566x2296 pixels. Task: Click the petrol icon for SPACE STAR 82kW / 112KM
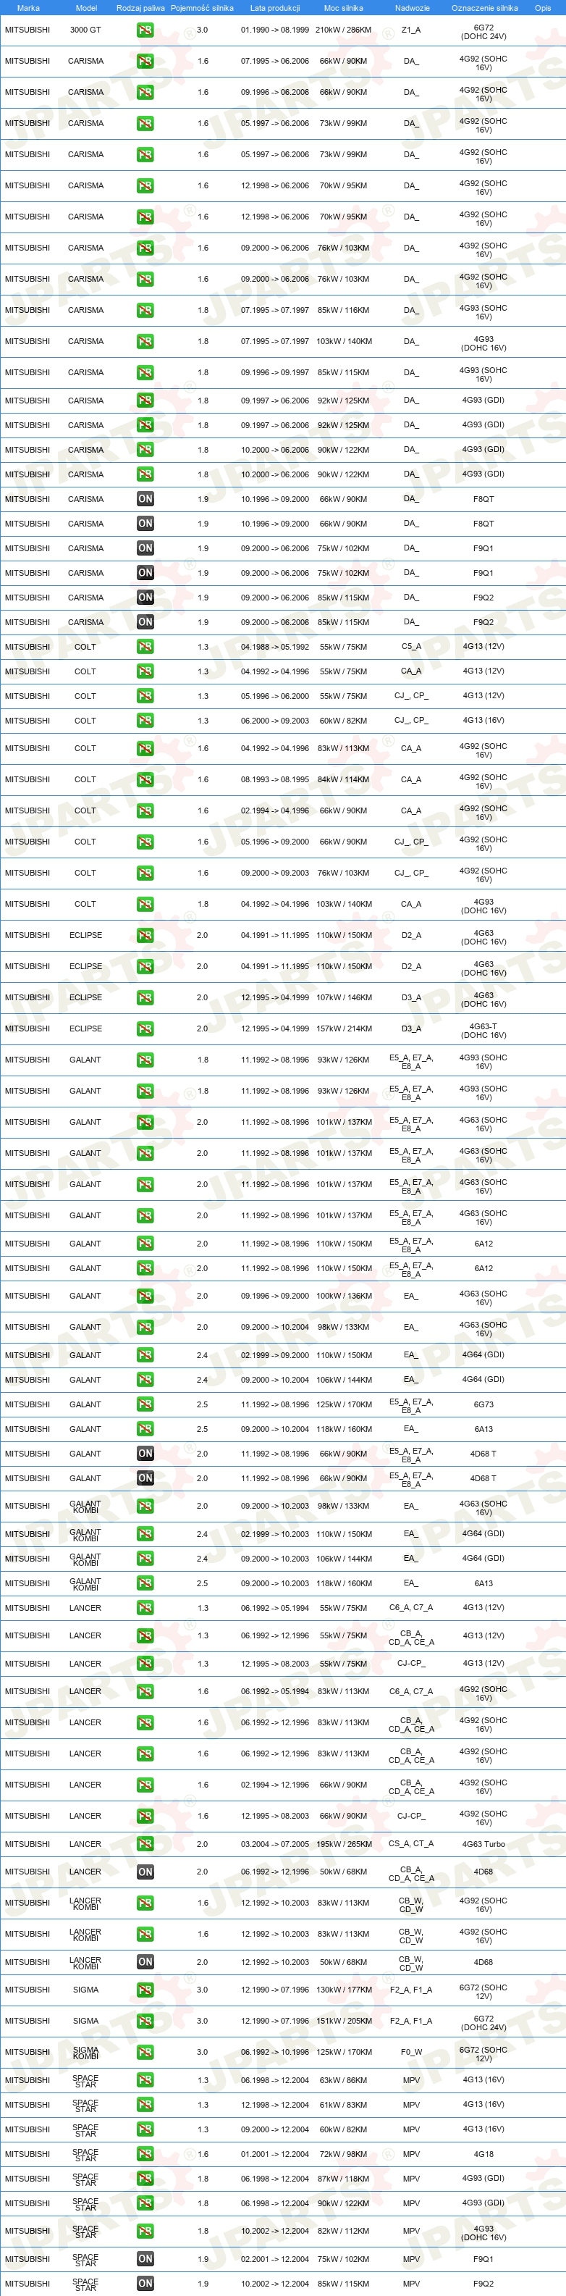point(145,2231)
